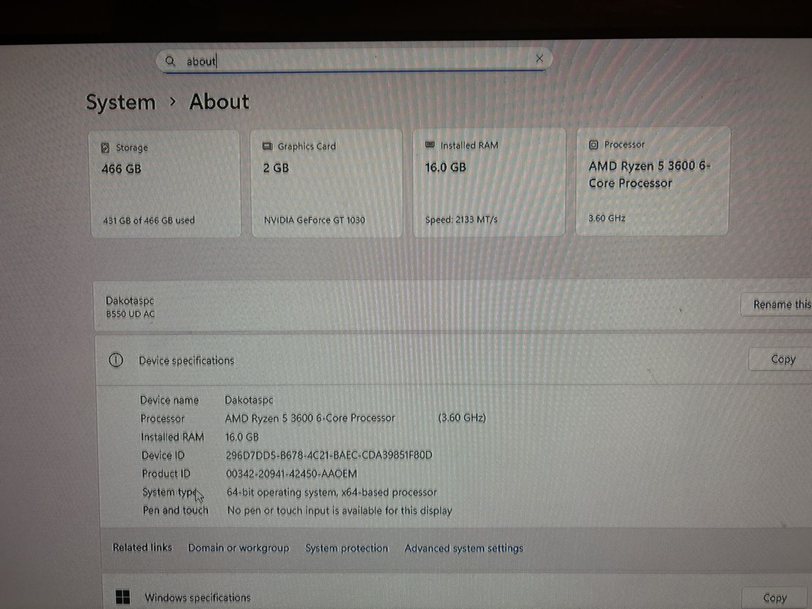The image size is (812, 609).
Task: Click the Installed RAM value in specifications
Action: 242,437
